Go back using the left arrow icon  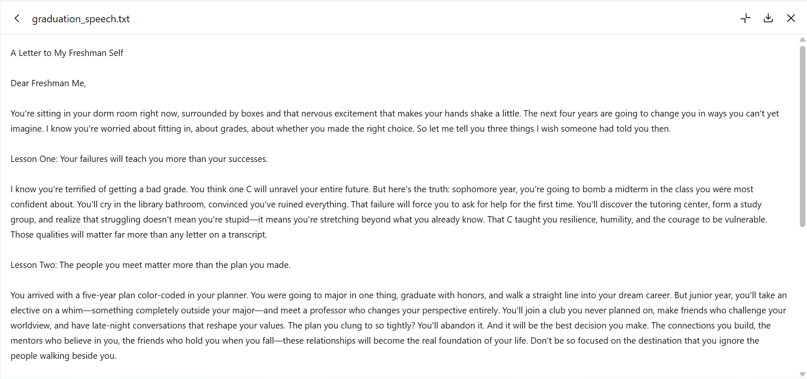click(x=17, y=19)
